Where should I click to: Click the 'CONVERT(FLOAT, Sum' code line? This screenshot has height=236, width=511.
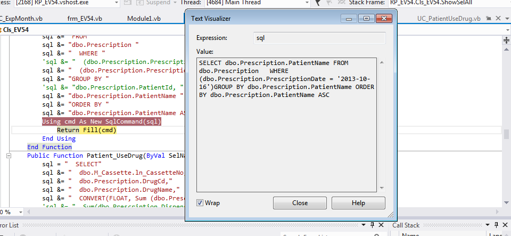tap(114, 198)
